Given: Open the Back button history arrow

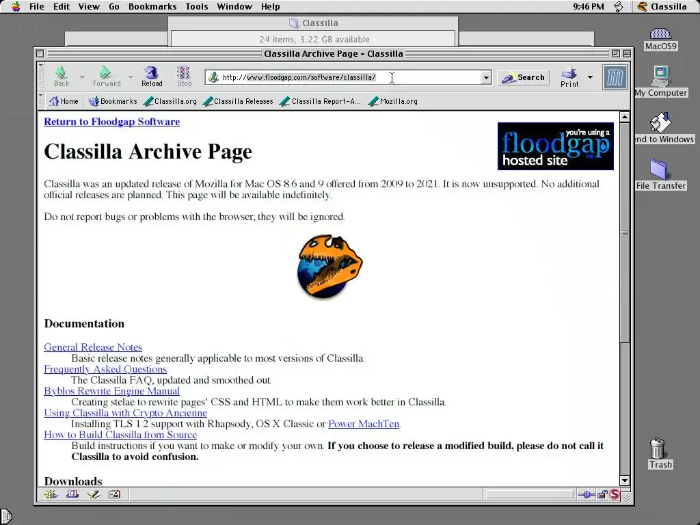Looking at the screenshot, I should pyautogui.click(x=82, y=77).
